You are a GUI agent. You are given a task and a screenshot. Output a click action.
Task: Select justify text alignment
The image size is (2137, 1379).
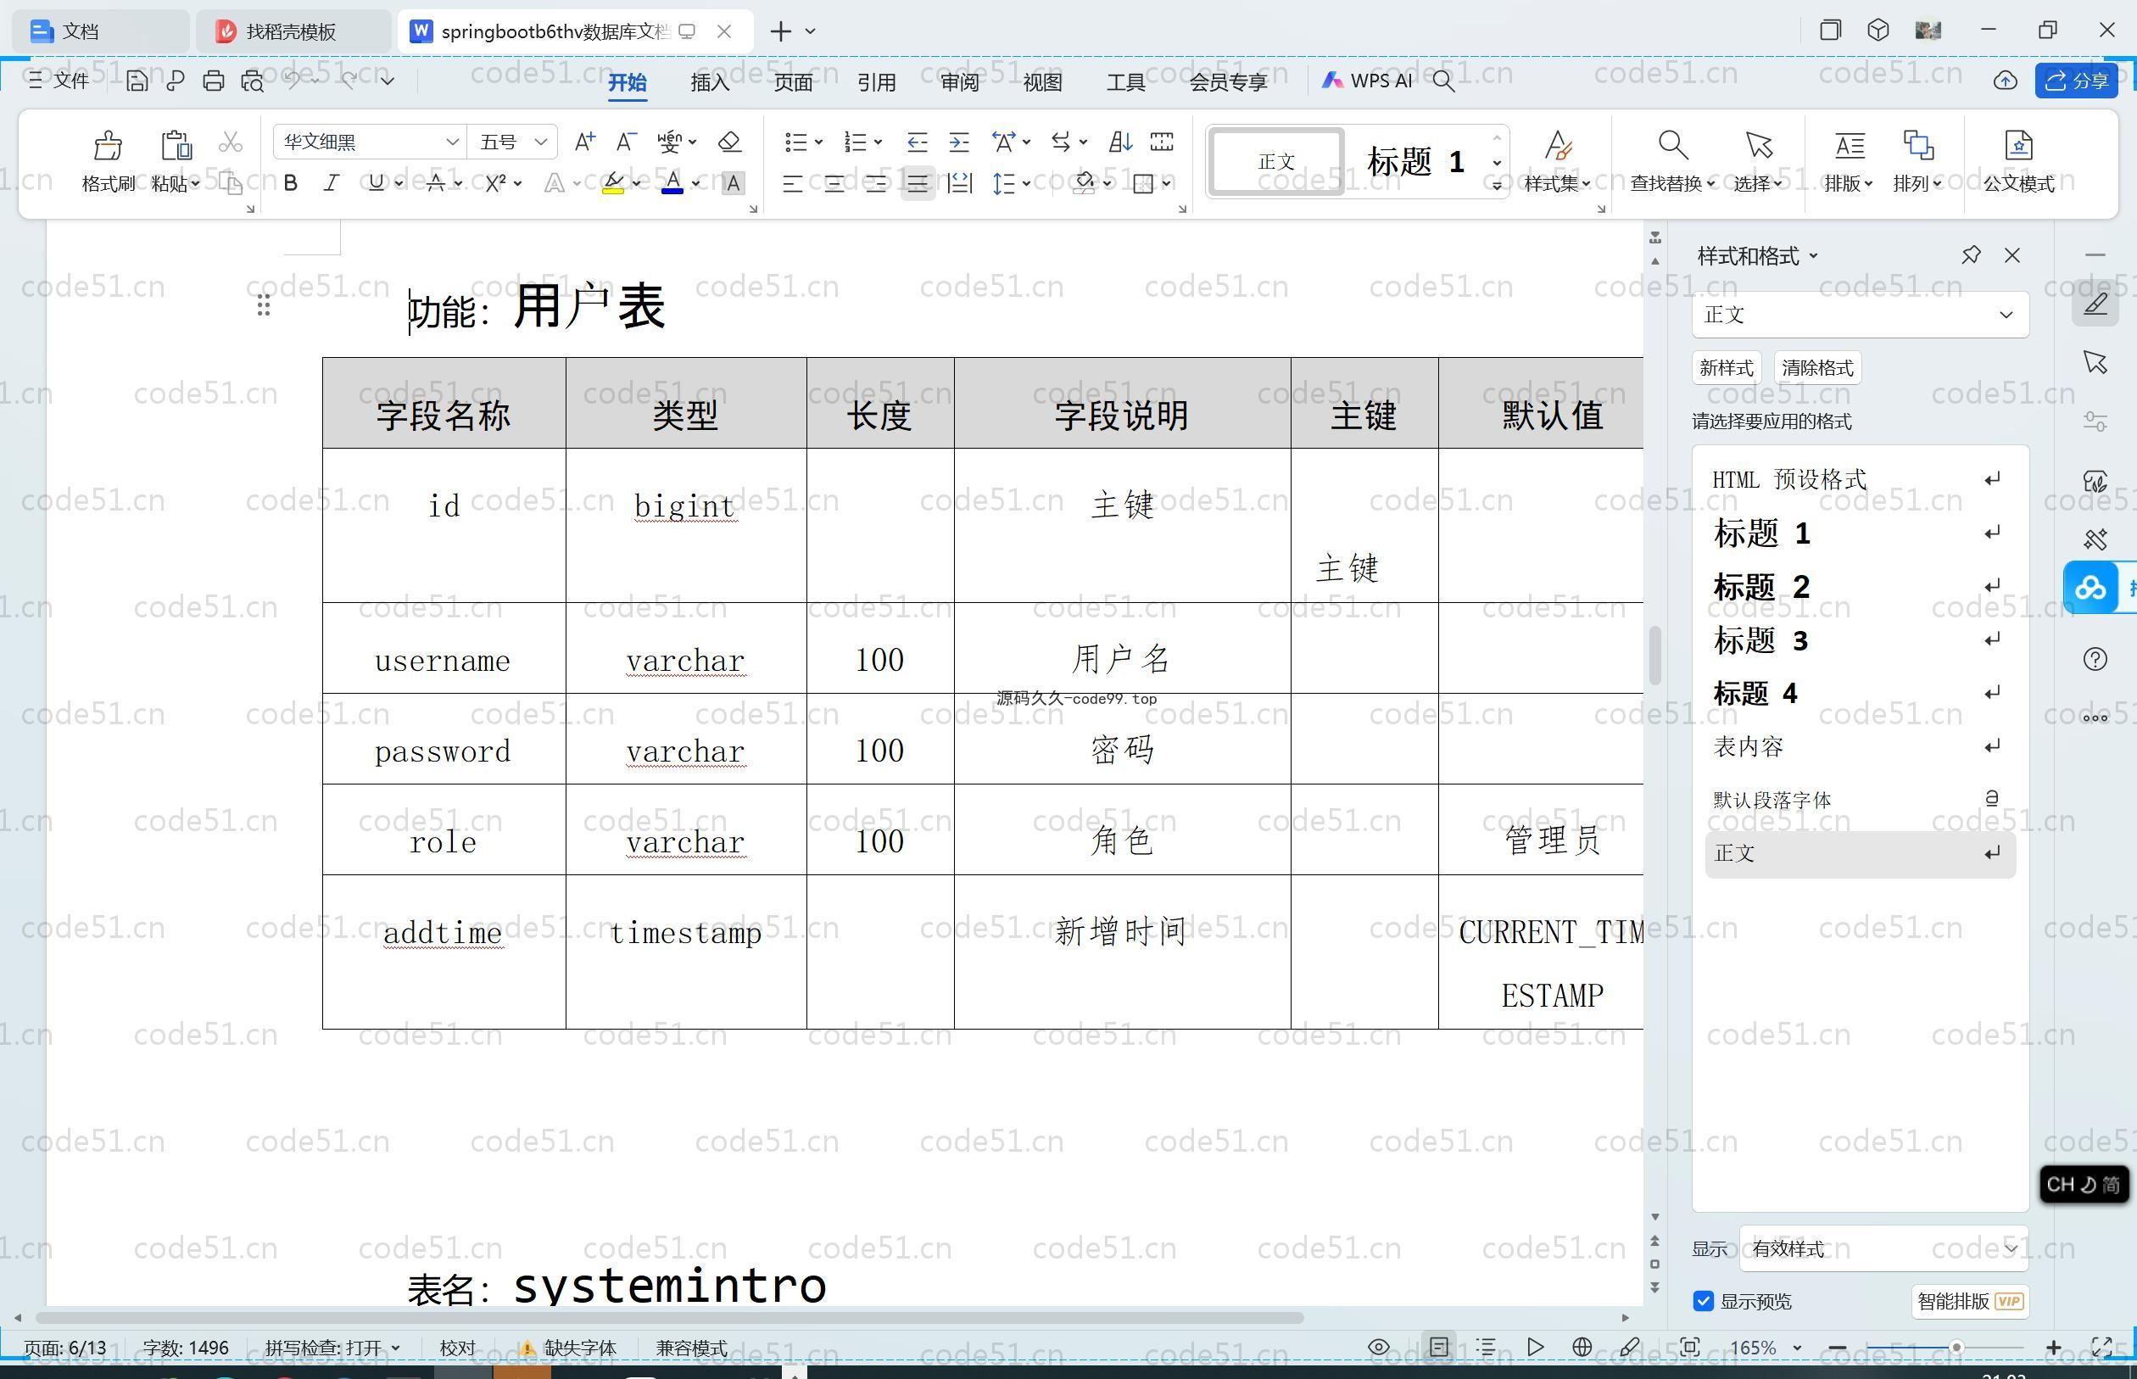point(918,183)
